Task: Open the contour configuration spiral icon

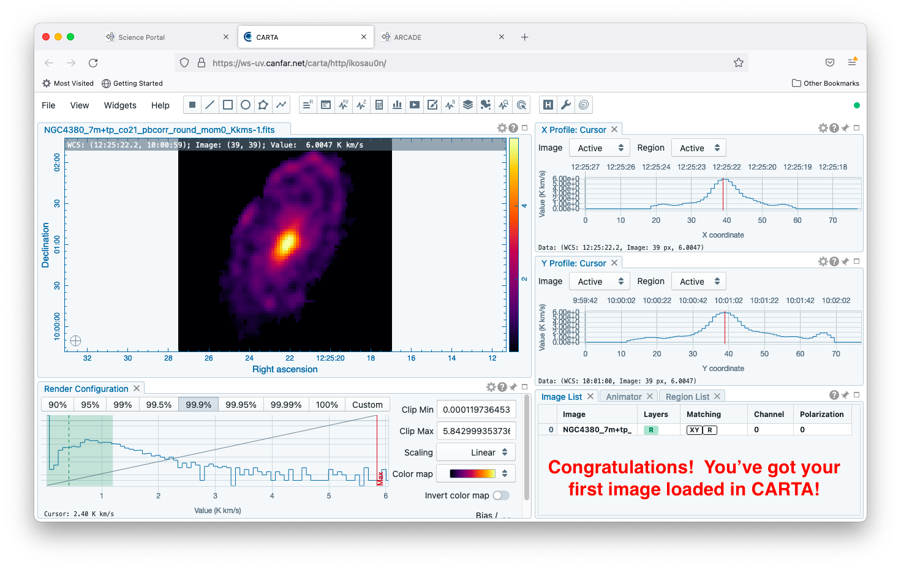Action: tap(584, 105)
